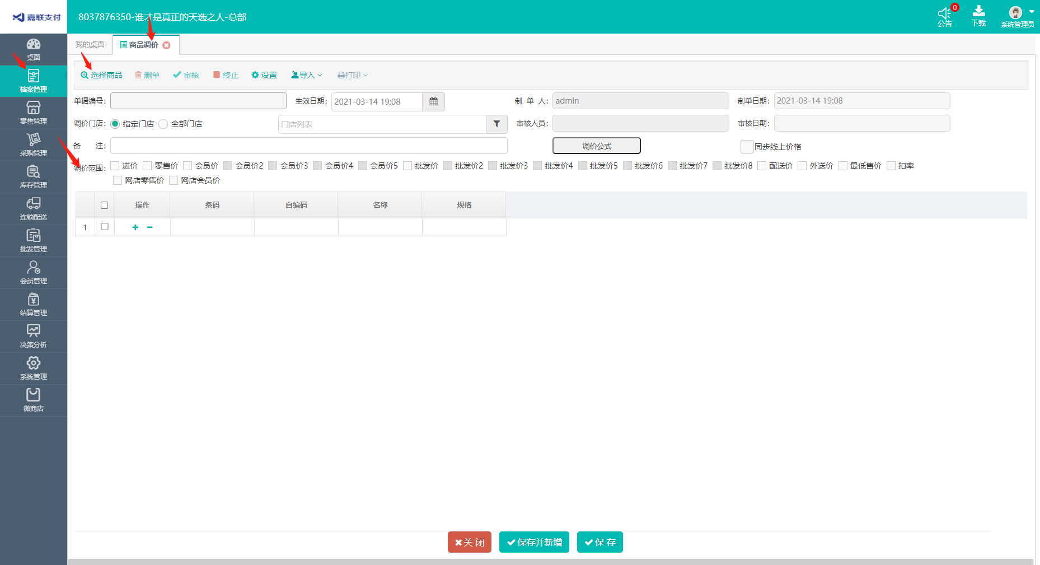Toggle the select-all checkbox in table header
1040x565 pixels.
[104, 206]
